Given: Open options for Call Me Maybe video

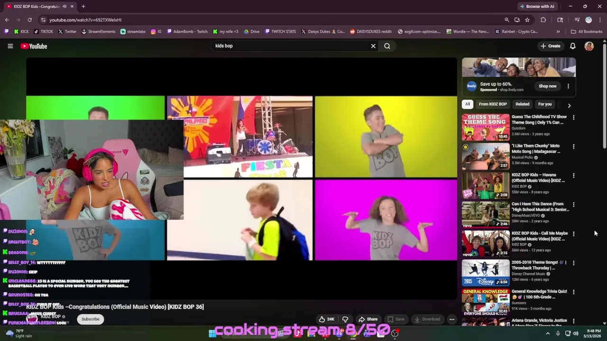Looking at the screenshot, I should click(x=573, y=234).
